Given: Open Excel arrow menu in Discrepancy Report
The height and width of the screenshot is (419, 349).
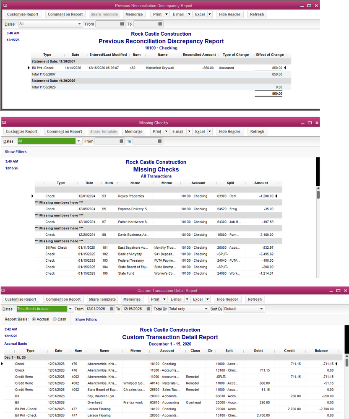Looking at the screenshot, I should click(x=210, y=14).
